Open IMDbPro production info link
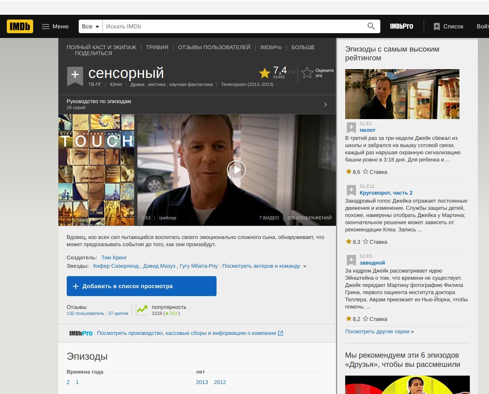 point(186,333)
